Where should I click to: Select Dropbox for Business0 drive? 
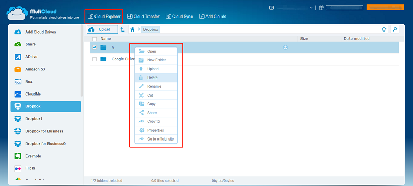45,144
